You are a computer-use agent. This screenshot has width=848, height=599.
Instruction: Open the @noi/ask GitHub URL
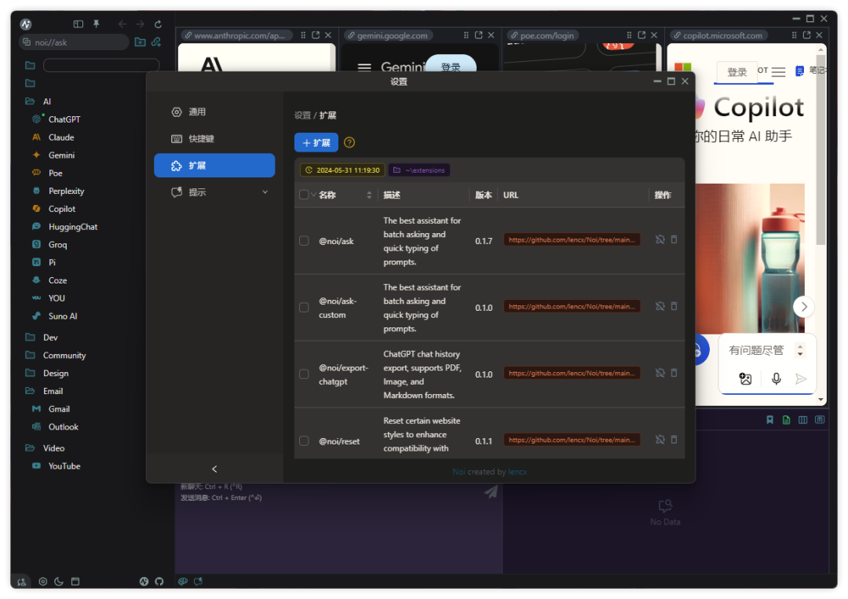pos(572,239)
